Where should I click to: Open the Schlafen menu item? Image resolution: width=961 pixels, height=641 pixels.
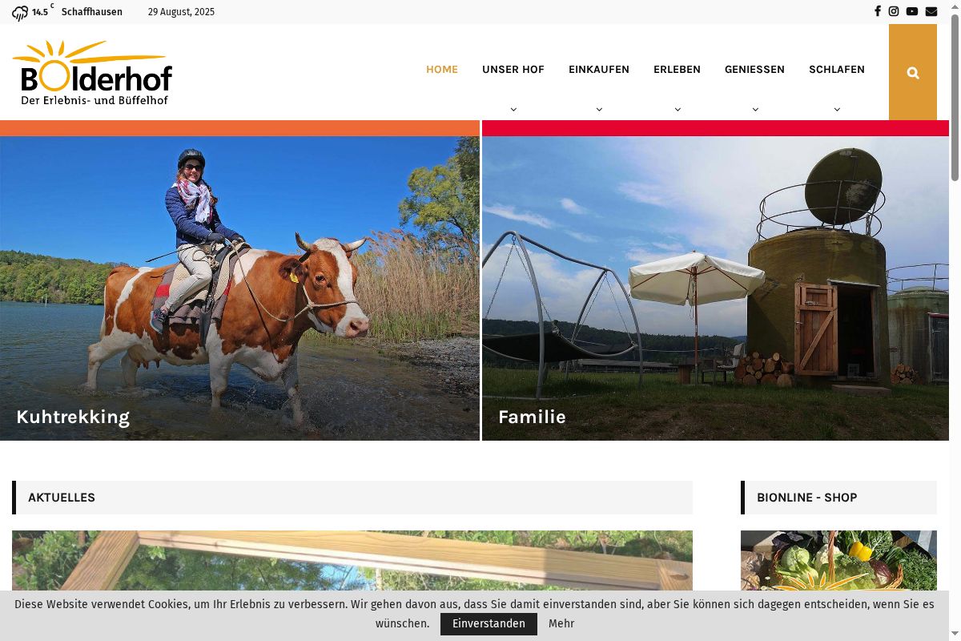[x=837, y=70]
